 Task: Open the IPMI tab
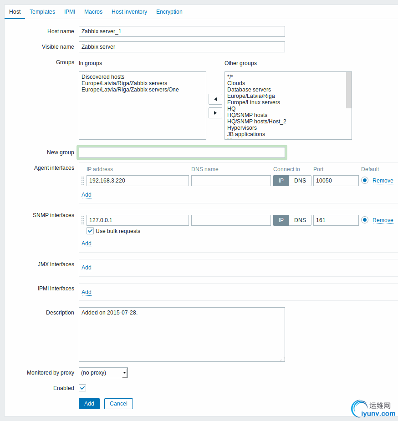(x=70, y=12)
